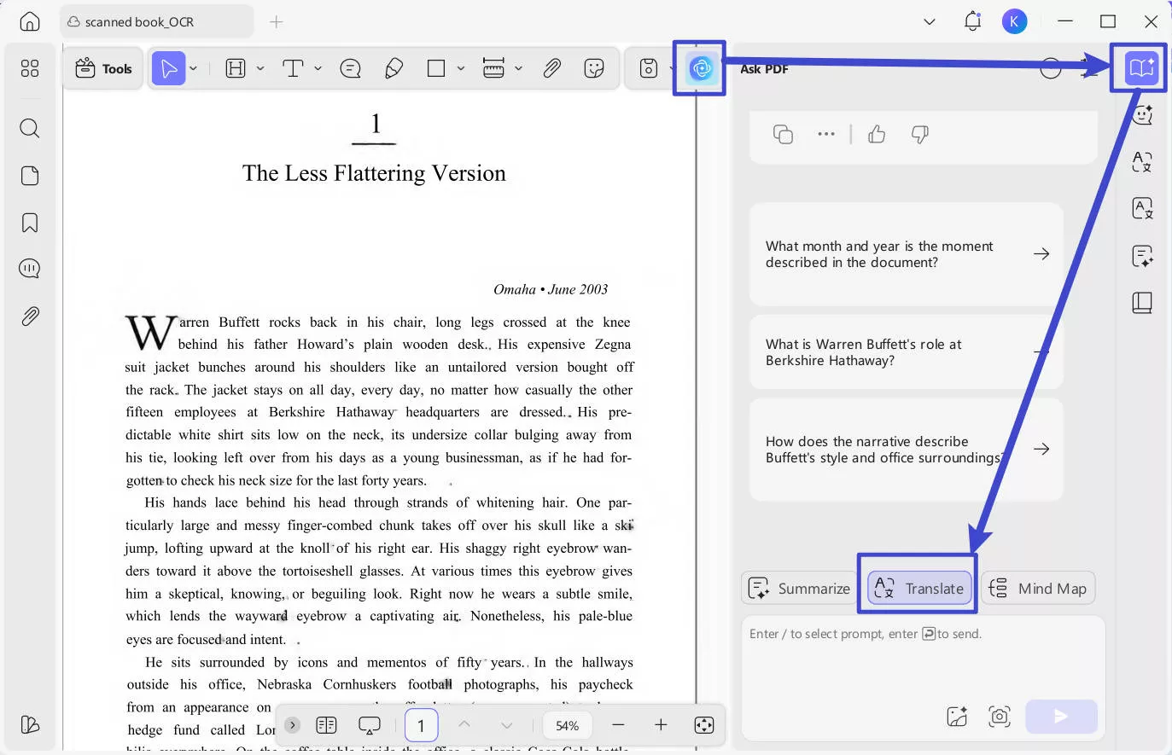Click the page number field
The image size is (1172, 755).
point(421,726)
